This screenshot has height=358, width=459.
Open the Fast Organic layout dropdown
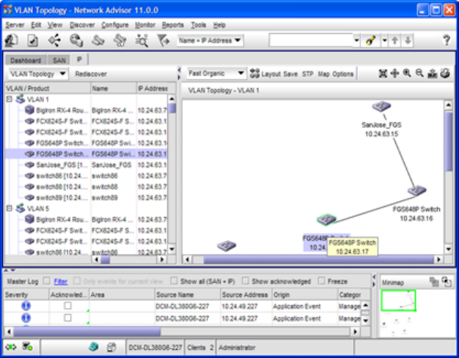tap(216, 73)
